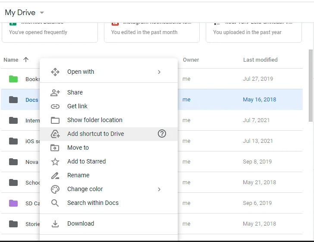
Task: Click the Jul 7, 2021 date
Action: point(256,120)
